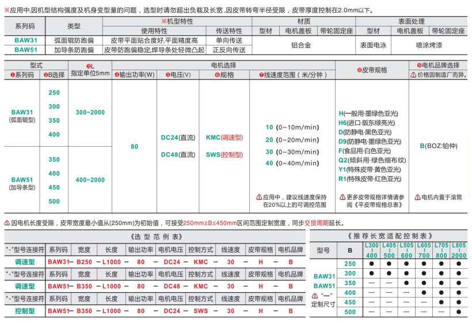The height and width of the screenshot is (324, 472).
Task: Click the red 交货周期 text
Action: coord(316,223)
